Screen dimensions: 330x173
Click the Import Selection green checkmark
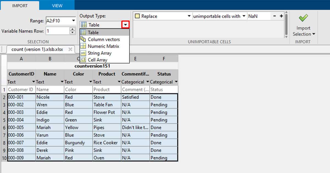click(x=303, y=17)
